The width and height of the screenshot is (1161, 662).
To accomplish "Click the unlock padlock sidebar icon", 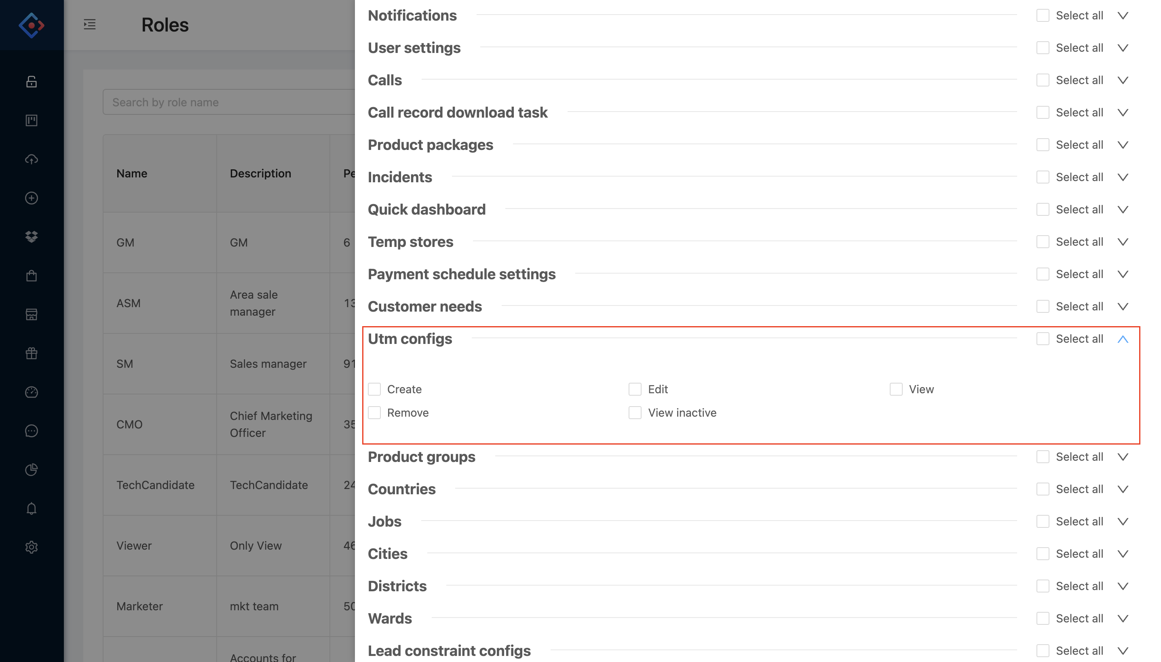I will [x=32, y=81].
